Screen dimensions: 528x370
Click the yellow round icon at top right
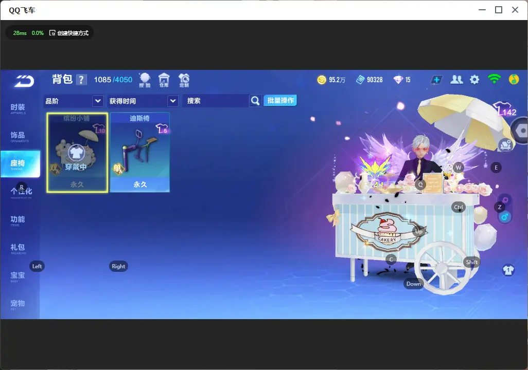pyautogui.click(x=514, y=79)
